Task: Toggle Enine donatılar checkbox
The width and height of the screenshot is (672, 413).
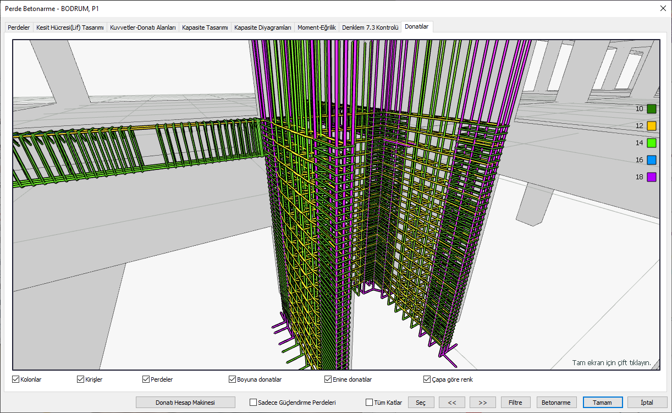Action: coord(328,379)
